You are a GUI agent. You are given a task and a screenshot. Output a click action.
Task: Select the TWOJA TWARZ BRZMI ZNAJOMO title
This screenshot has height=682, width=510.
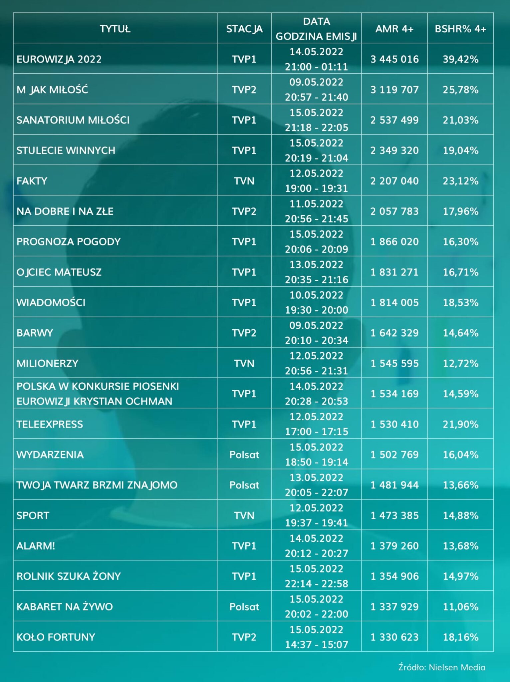click(97, 485)
